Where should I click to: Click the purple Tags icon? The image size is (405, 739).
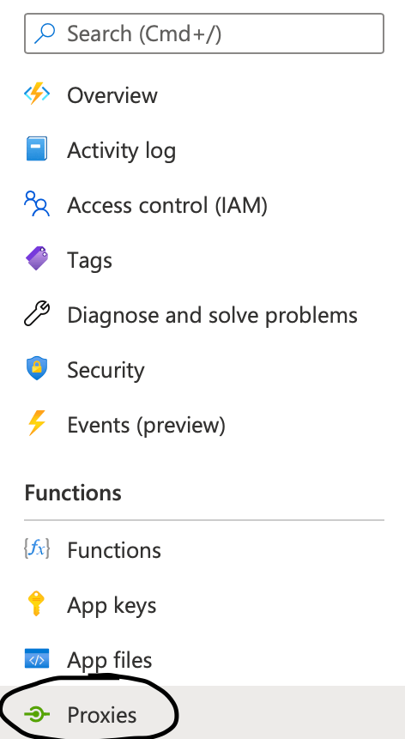[x=37, y=258]
